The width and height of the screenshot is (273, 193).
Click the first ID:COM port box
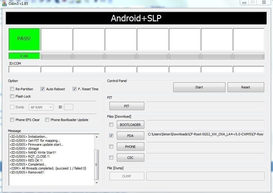point(24,69)
